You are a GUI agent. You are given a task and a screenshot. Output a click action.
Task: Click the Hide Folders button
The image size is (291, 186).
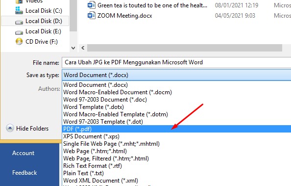[x=27, y=129]
